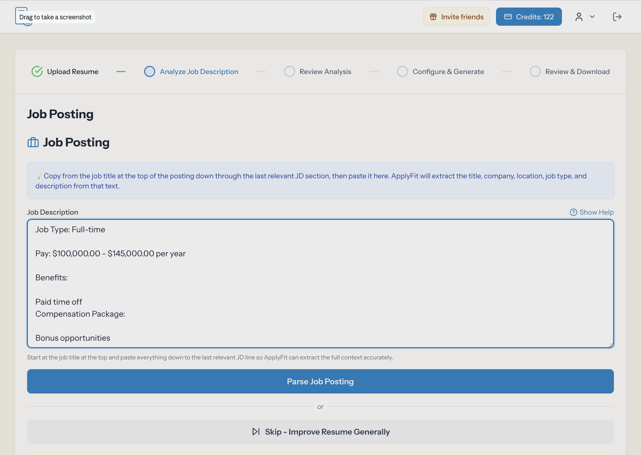Click the logout arrow icon

tap(617, 17)
